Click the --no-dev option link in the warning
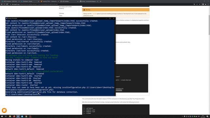Screen dimensions: 210x118 [x=94, y=14]
